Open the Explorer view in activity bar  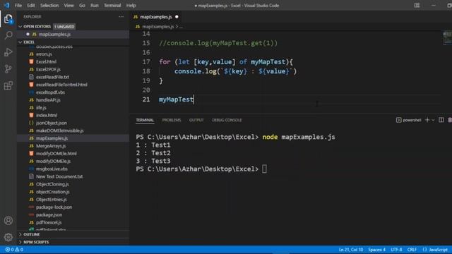click(x=8, y=19)
